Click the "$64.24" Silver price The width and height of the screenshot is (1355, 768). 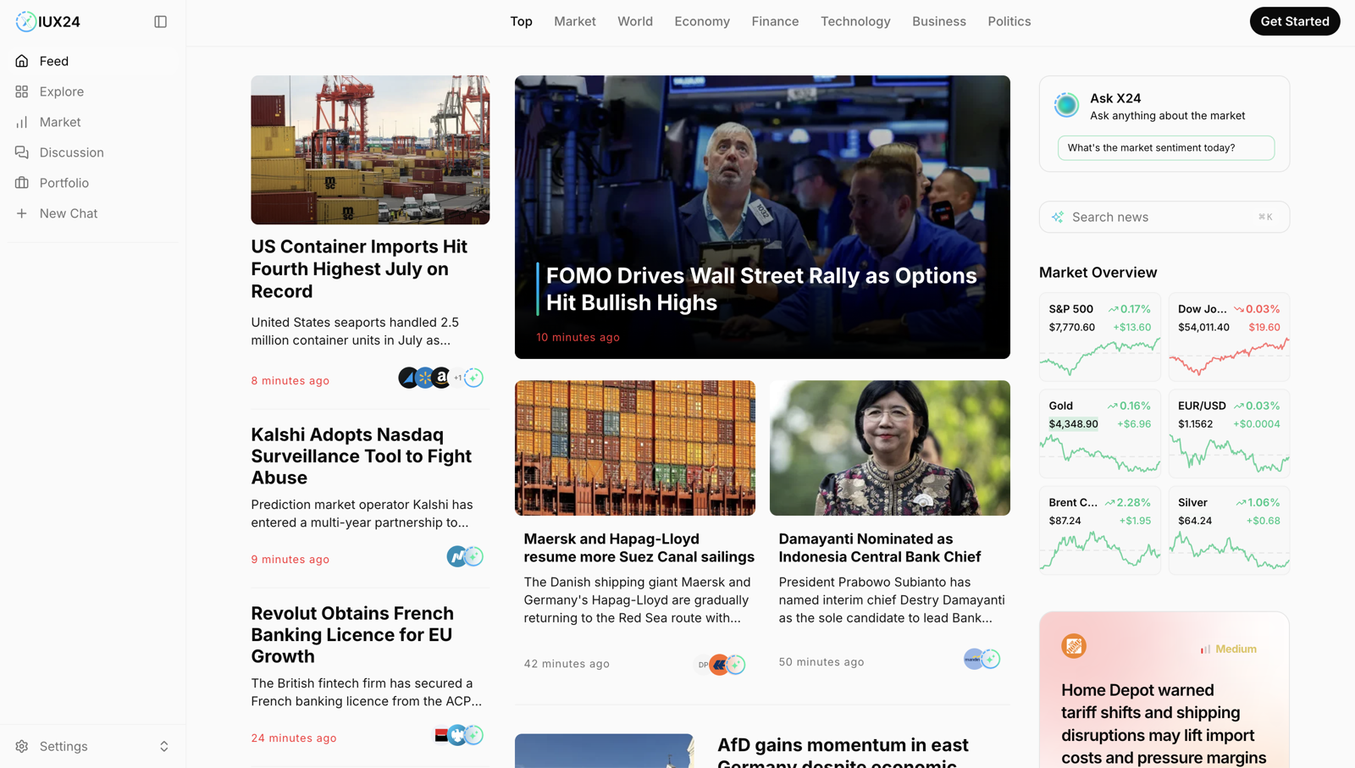(1195, 521)
